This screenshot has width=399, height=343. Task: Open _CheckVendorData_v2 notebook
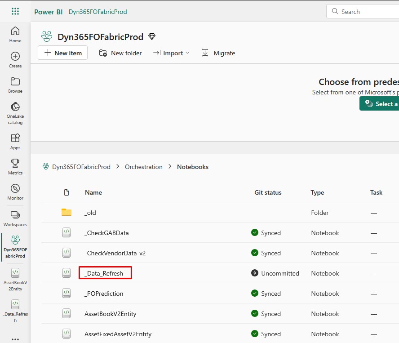coord(115,253)
